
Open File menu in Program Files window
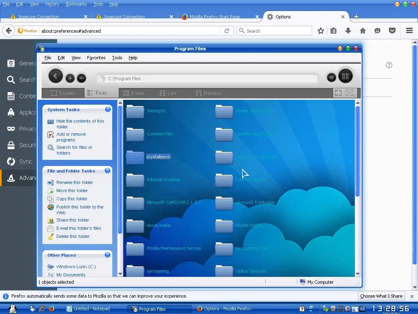[x=48, y=58]
